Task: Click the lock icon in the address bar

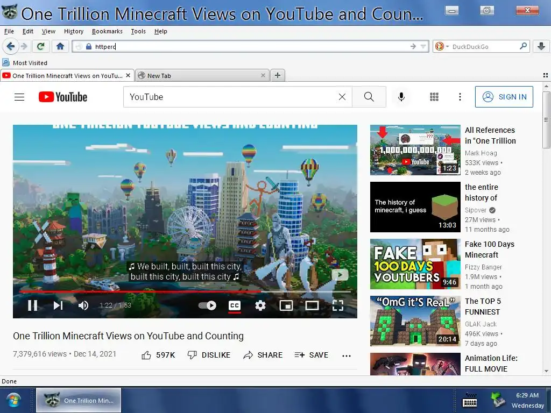Action: click(89, 46)
